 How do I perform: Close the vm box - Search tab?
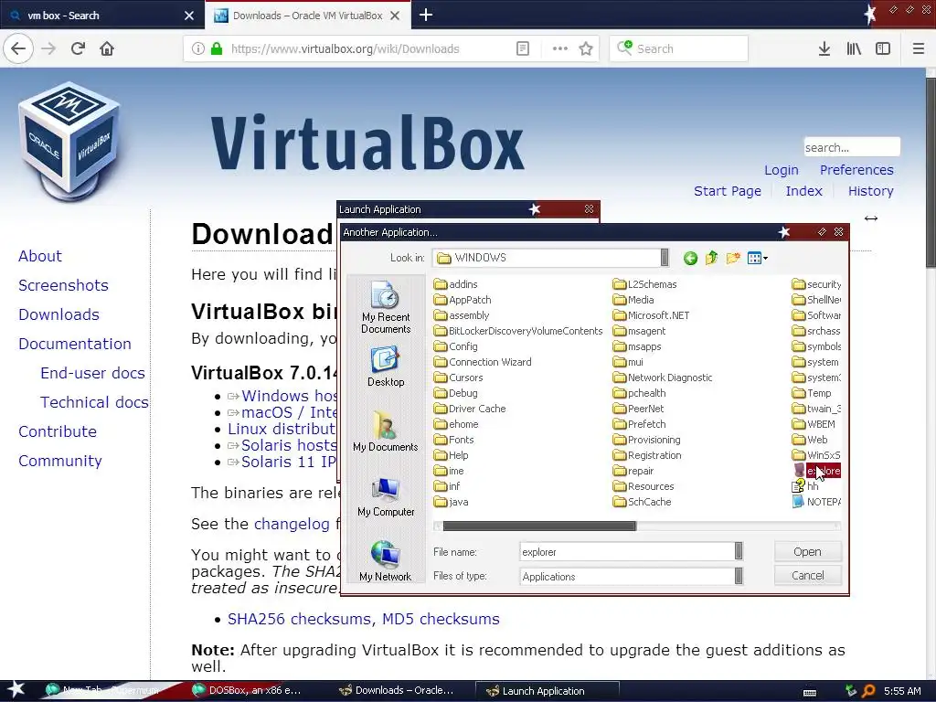(x=189, y=16)
